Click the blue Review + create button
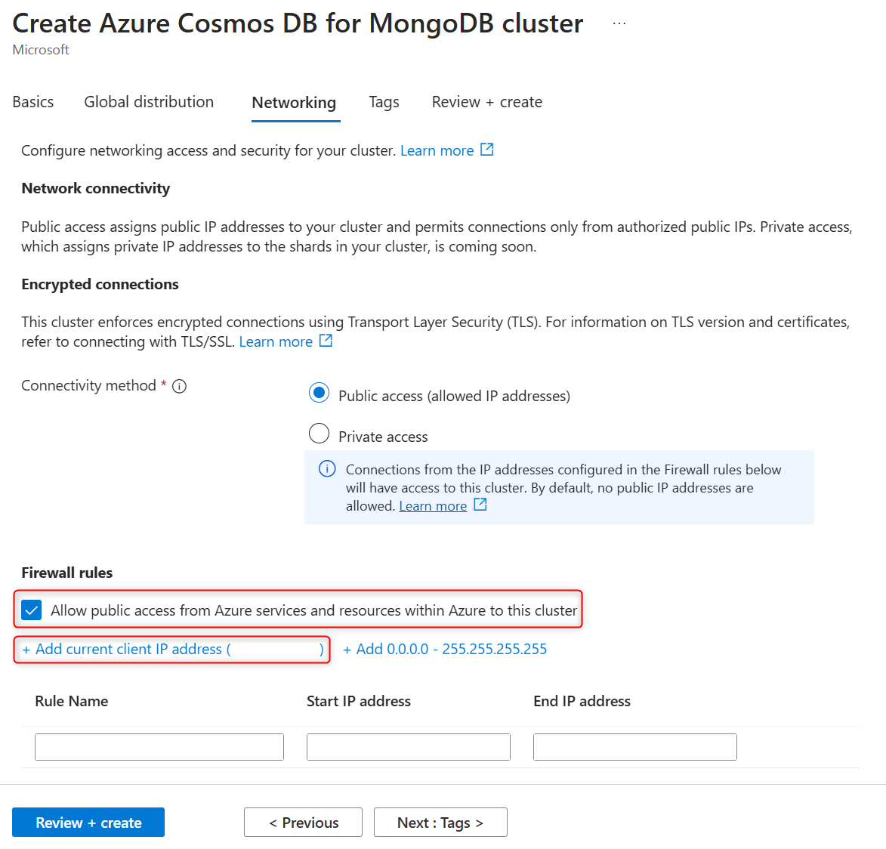 pos(88,823)
